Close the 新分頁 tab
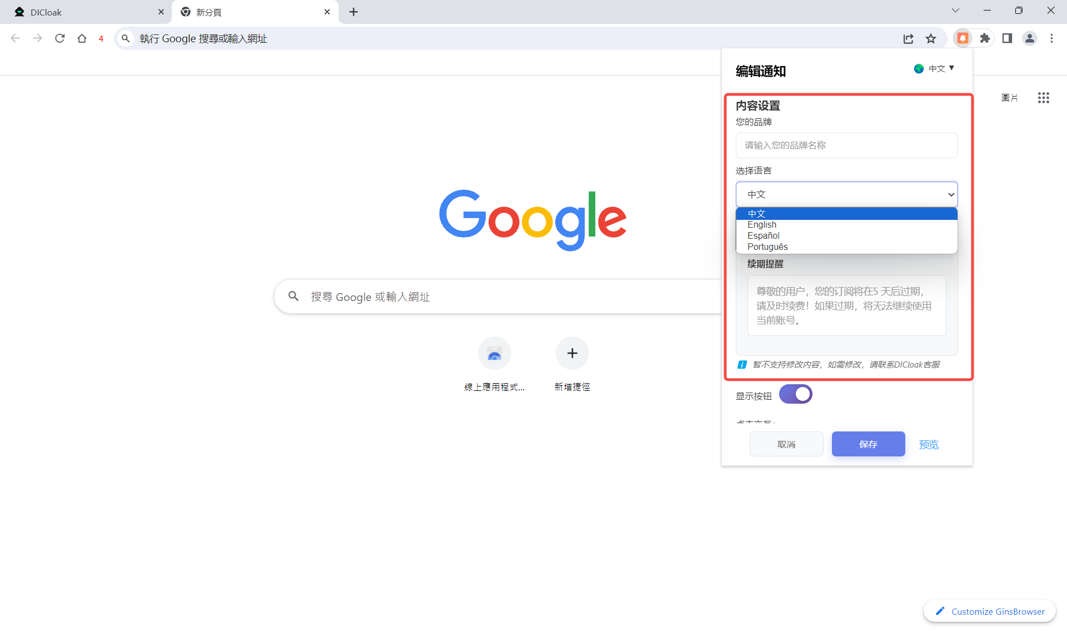This screenshot has width=1067, height=633. pyautogui.click(x=327, y=12)
